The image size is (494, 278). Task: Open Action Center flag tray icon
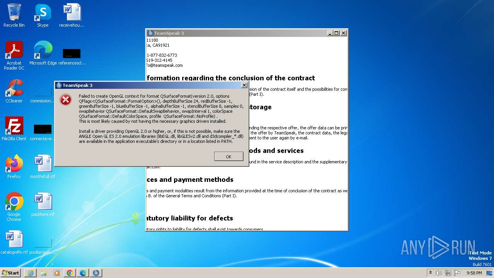pos(457,273)
